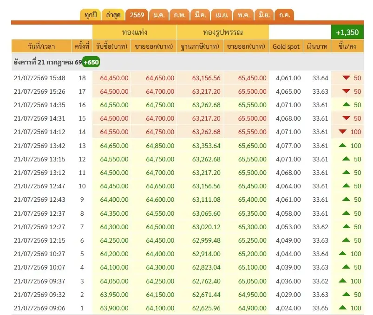Click the Gold spot column header
The height and width of the screenshot is (315, 373).
point(286,46)
